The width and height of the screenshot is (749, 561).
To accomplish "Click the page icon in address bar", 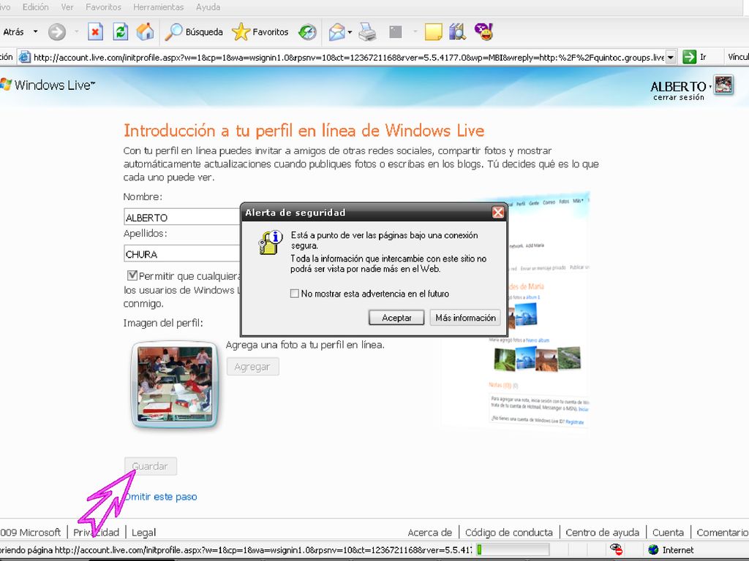I will pos(24,57).
